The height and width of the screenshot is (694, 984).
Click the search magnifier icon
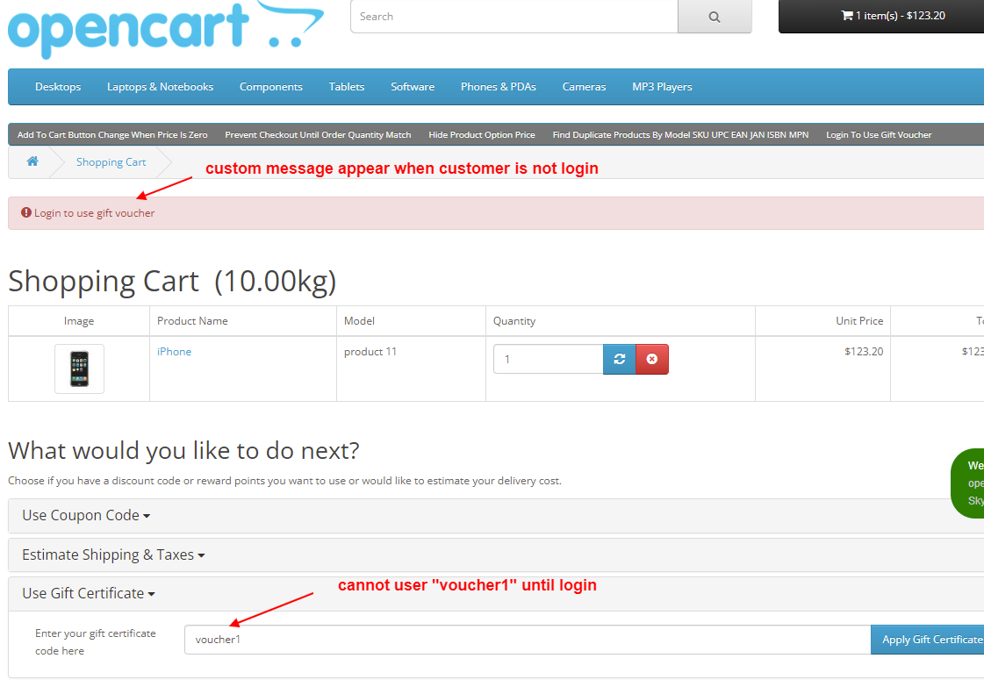click(x=714, y=16)
